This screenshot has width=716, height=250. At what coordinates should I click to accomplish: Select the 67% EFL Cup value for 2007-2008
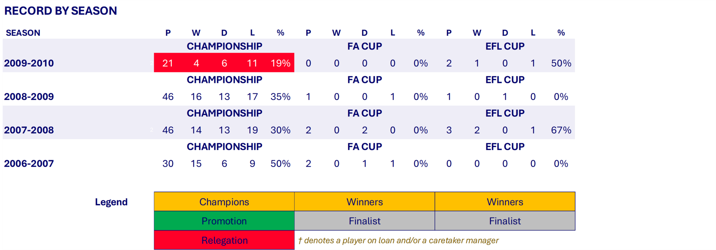tap(561, 130)
